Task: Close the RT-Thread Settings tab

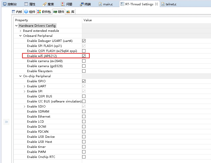Action: [x=156, y=4]
